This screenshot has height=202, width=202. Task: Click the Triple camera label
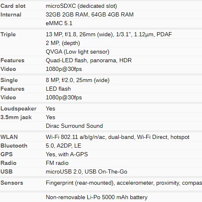click(x=8, y=34)
